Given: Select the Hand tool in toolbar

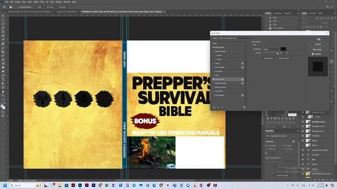Looking at the screenshot, I should tap(3, 91).
